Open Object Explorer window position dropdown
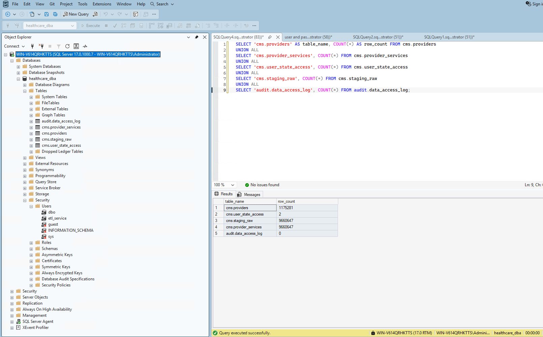Screen dimensions: 543x337 189,37
